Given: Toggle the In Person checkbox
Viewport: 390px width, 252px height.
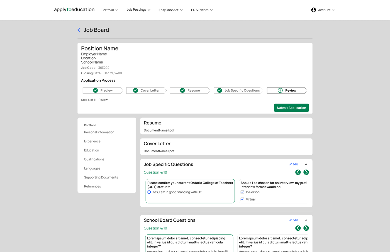Looking at the screenshot, I should click(x=242, y=192).
